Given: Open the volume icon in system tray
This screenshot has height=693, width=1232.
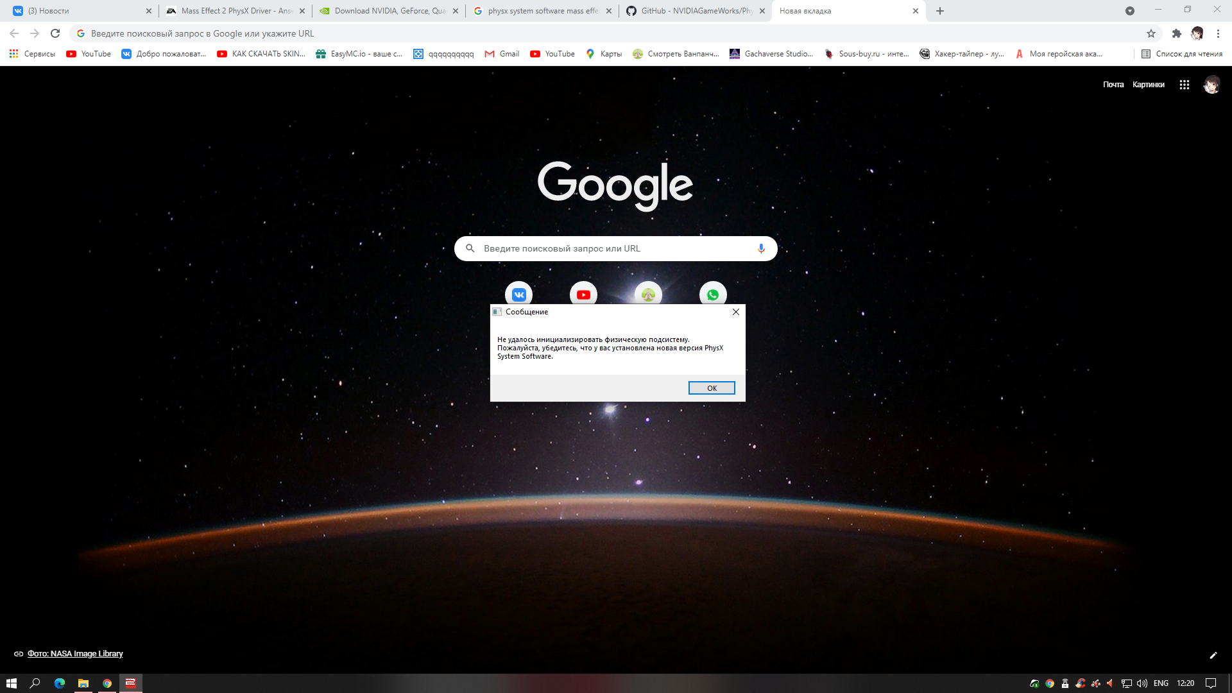Looking at the screenshot, I should [1142, 683].
